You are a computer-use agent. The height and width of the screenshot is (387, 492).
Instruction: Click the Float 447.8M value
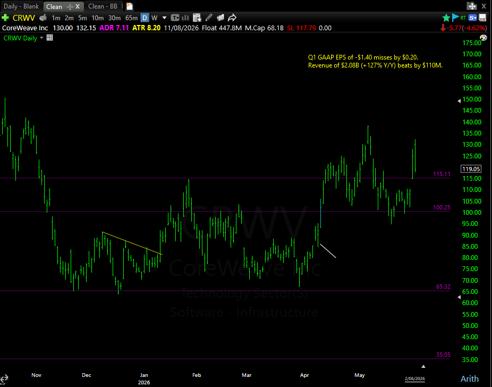[x=222, y=28]
